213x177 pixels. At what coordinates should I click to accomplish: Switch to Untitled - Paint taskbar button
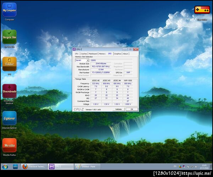(87, 167)
